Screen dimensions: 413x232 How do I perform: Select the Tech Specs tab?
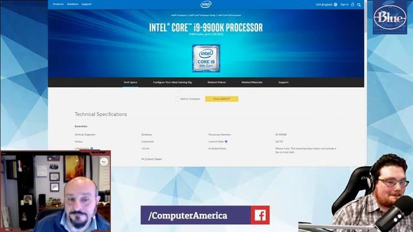(130, 82)
